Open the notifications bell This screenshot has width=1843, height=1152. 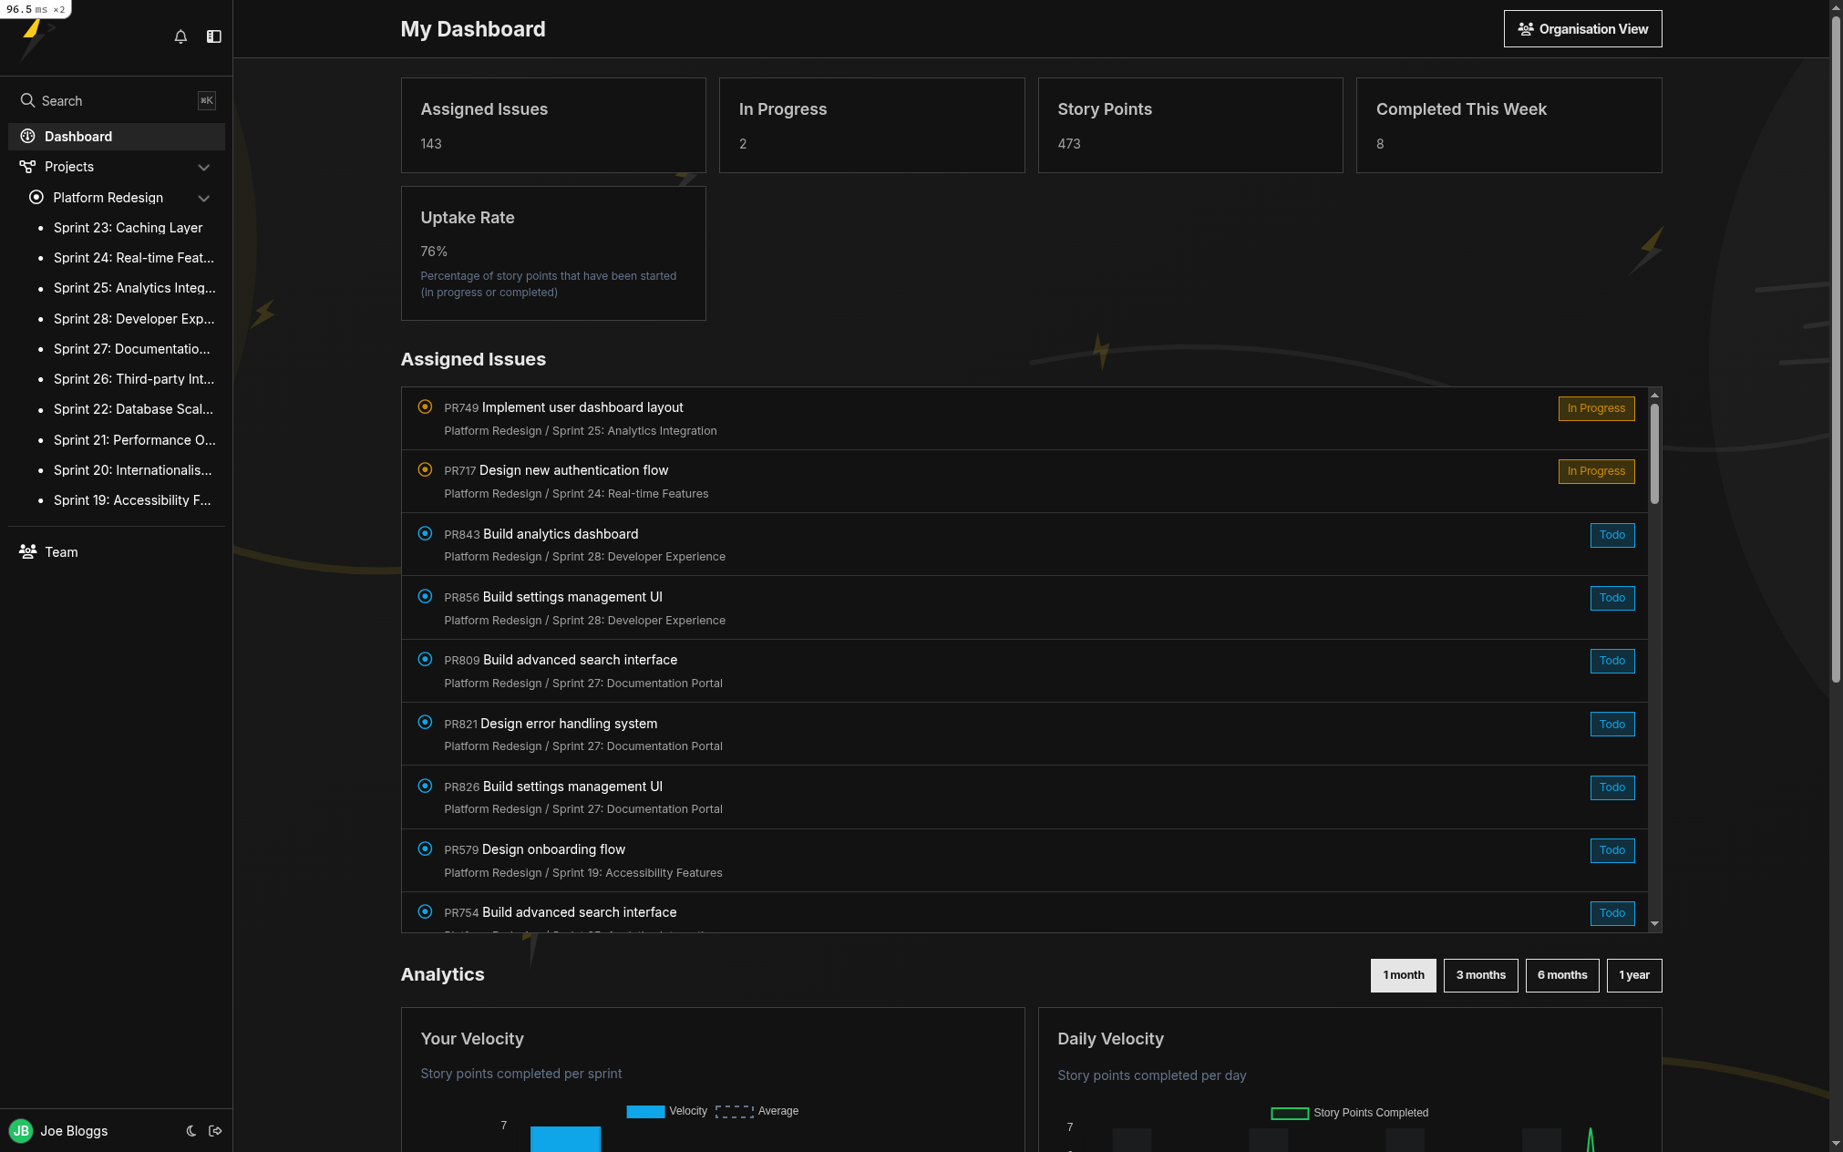click(x=180, y=36)
